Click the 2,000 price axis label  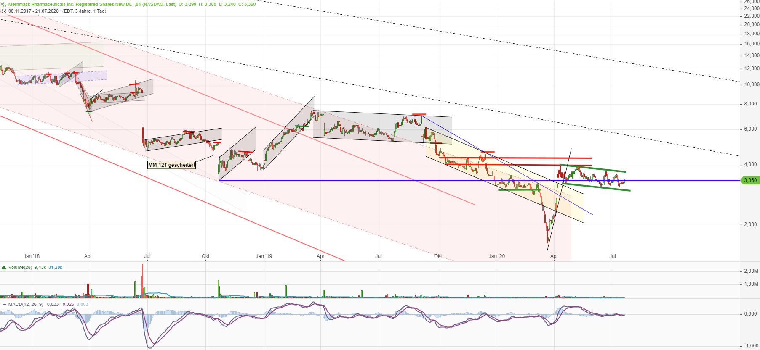pos(750,224)
